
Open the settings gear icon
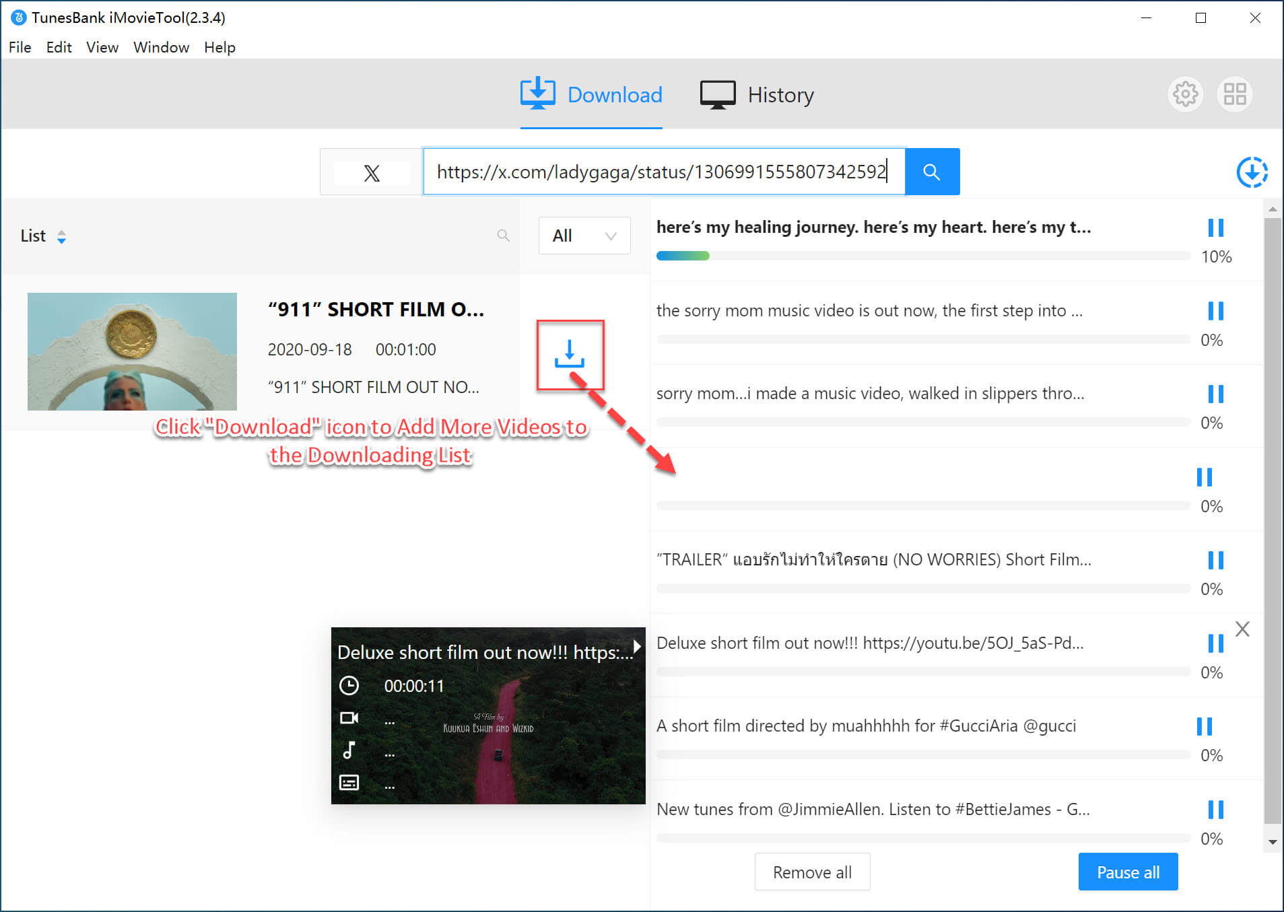1185,94
